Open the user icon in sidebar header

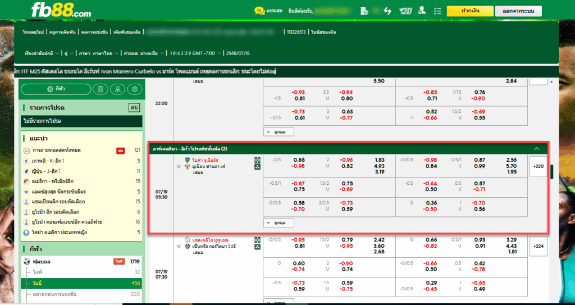(118, 89)
